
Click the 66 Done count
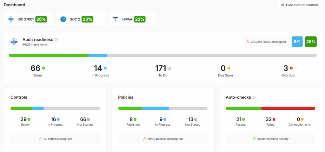[36, 68]
